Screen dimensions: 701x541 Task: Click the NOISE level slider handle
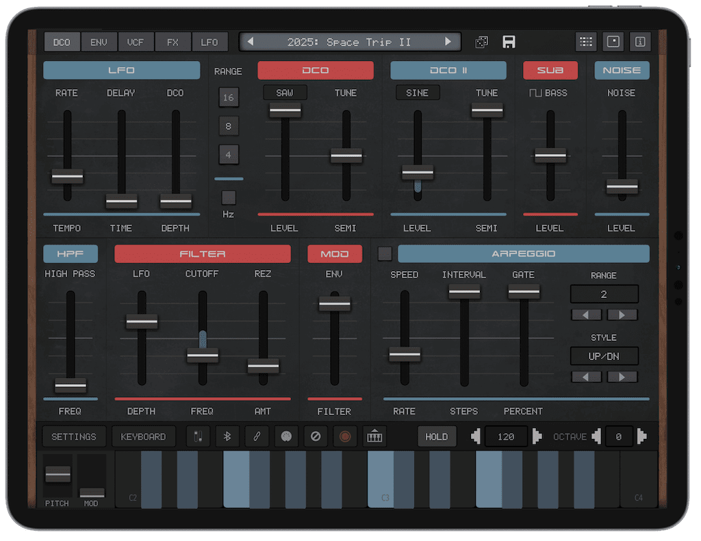pyautogui.click(x=622, y=186)
